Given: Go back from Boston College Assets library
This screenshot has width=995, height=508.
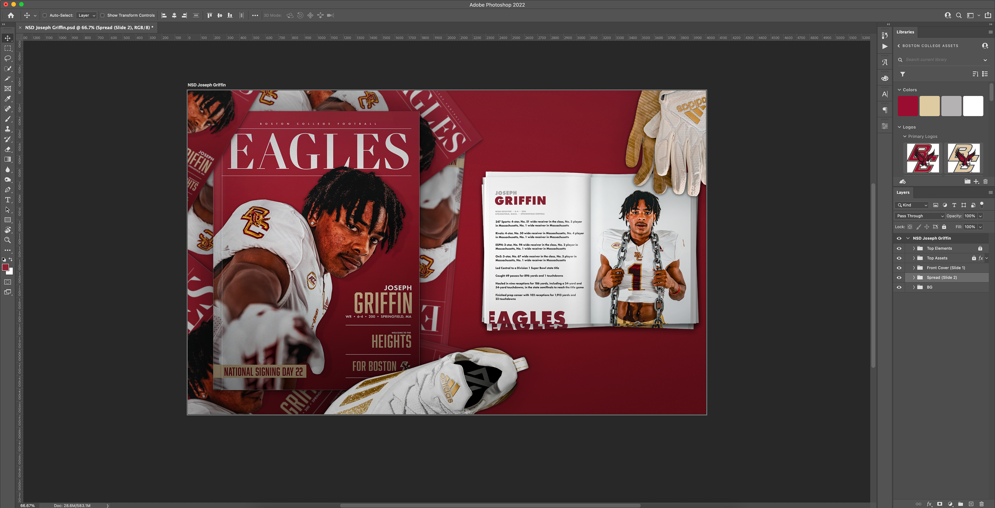Looking at the screenshot, I should [899, 46].
